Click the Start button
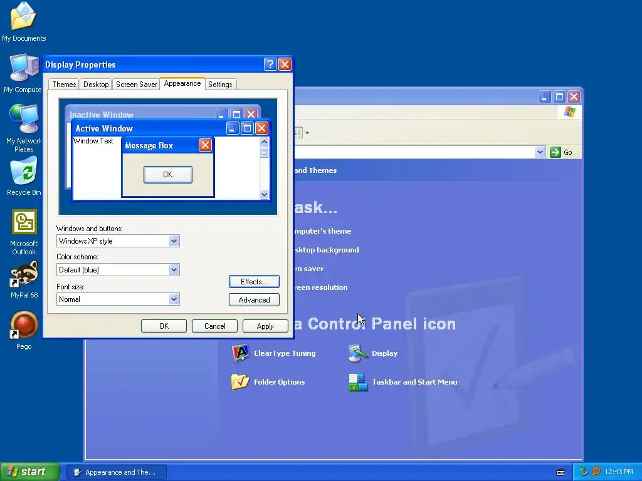 [x=29, y=472]
